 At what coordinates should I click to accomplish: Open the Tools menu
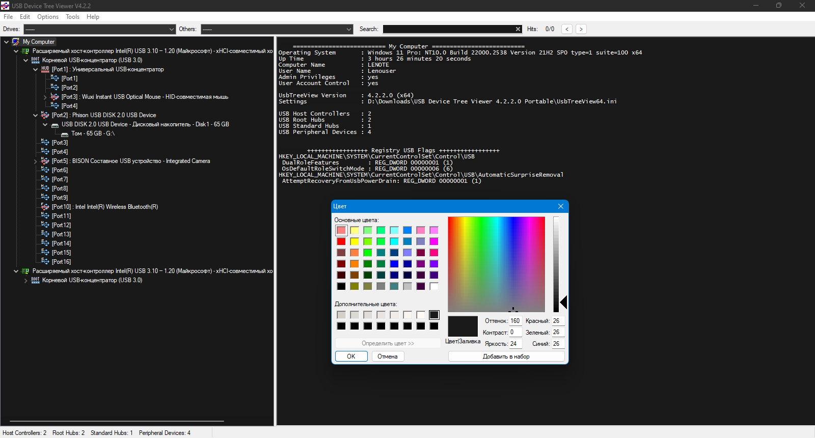click(73, 17)
